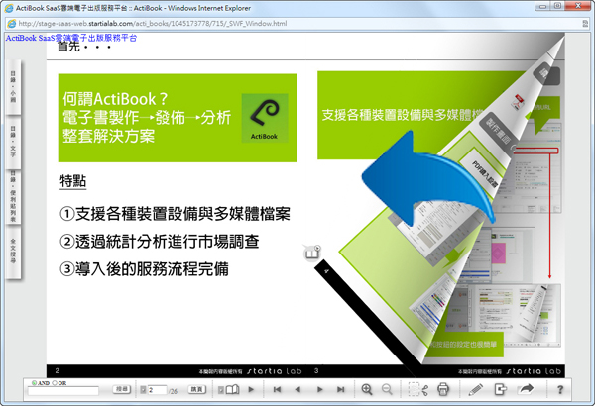Click the Internet Explorer icon in title bar

click(8, 8)
